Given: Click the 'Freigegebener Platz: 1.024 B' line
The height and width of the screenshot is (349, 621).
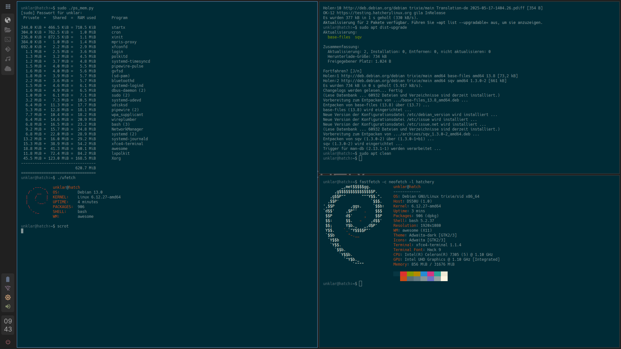Looking at the screenshot, I should point(359,61).
